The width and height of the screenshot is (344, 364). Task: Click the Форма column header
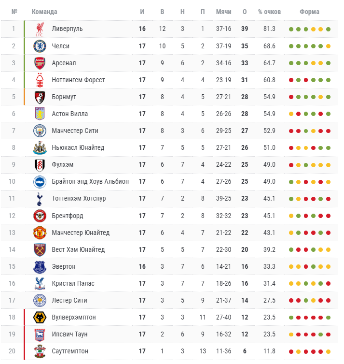pos(309,12)
